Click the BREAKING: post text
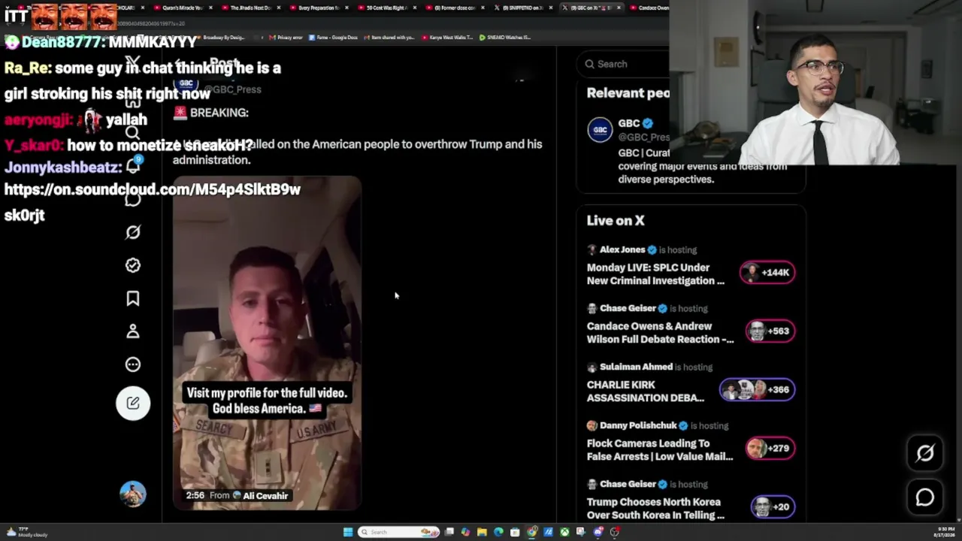The image size is (962, 541). click(219, 113)
